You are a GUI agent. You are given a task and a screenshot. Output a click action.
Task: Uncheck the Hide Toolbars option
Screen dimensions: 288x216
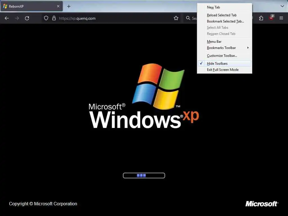pos(224,63)
